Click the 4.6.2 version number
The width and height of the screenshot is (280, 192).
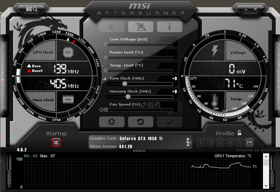click(22, 150)
